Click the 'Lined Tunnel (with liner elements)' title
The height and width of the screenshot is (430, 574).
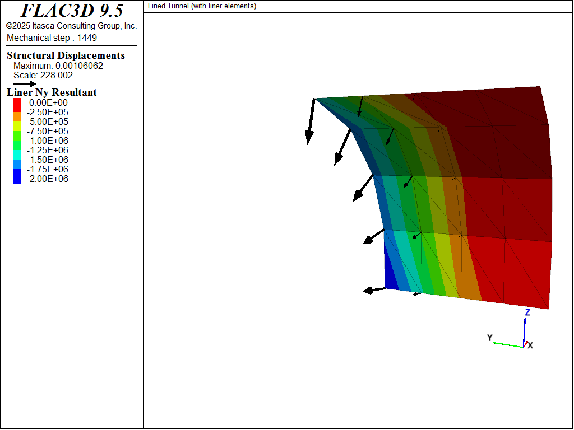point(202,6)
